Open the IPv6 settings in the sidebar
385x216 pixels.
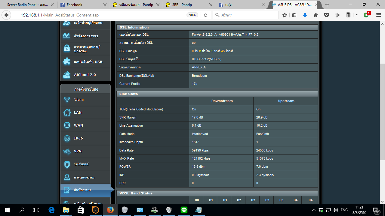pos(85,138)
